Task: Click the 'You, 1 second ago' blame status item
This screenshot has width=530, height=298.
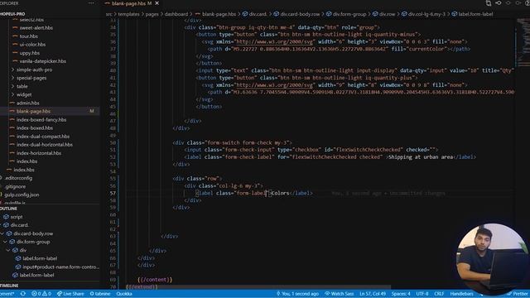Action: click(297, 294)
